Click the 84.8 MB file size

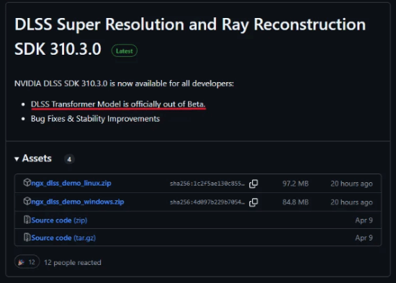[x=295, y=202]
